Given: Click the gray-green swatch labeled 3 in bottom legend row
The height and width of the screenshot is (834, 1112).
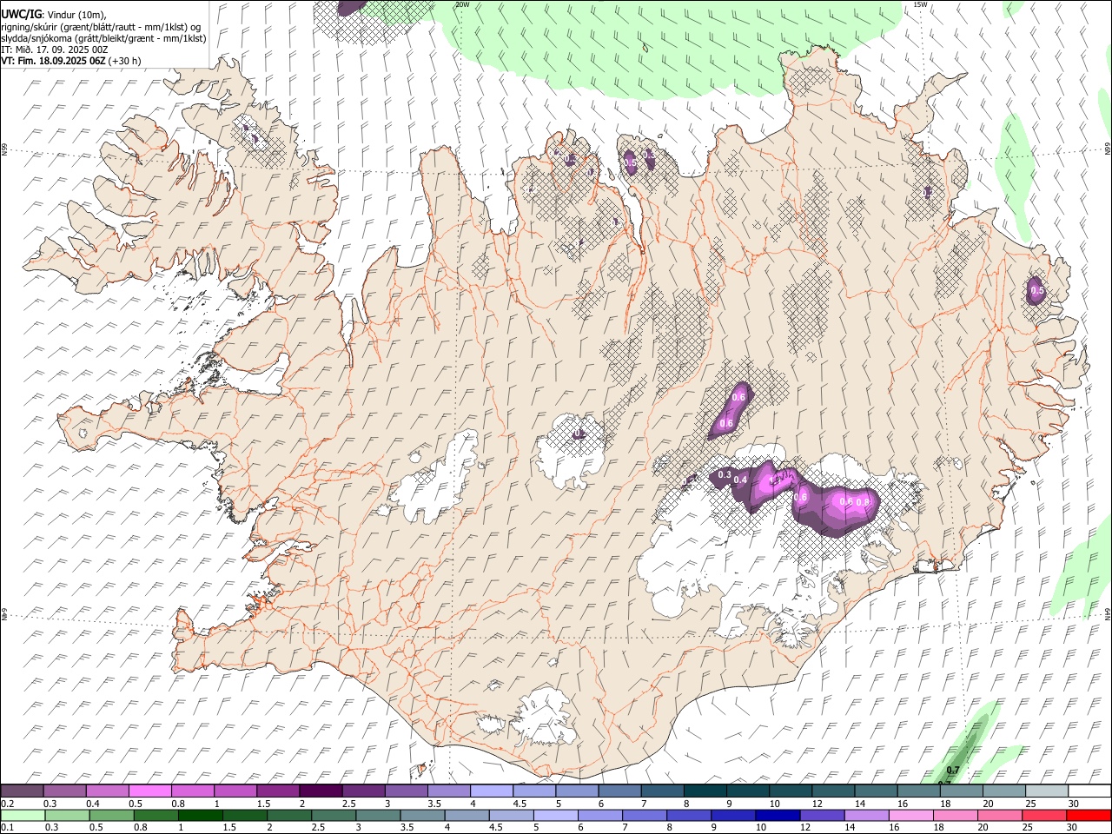Looking at the screenshot, I should pyautogui.click(x=378, y=815).
